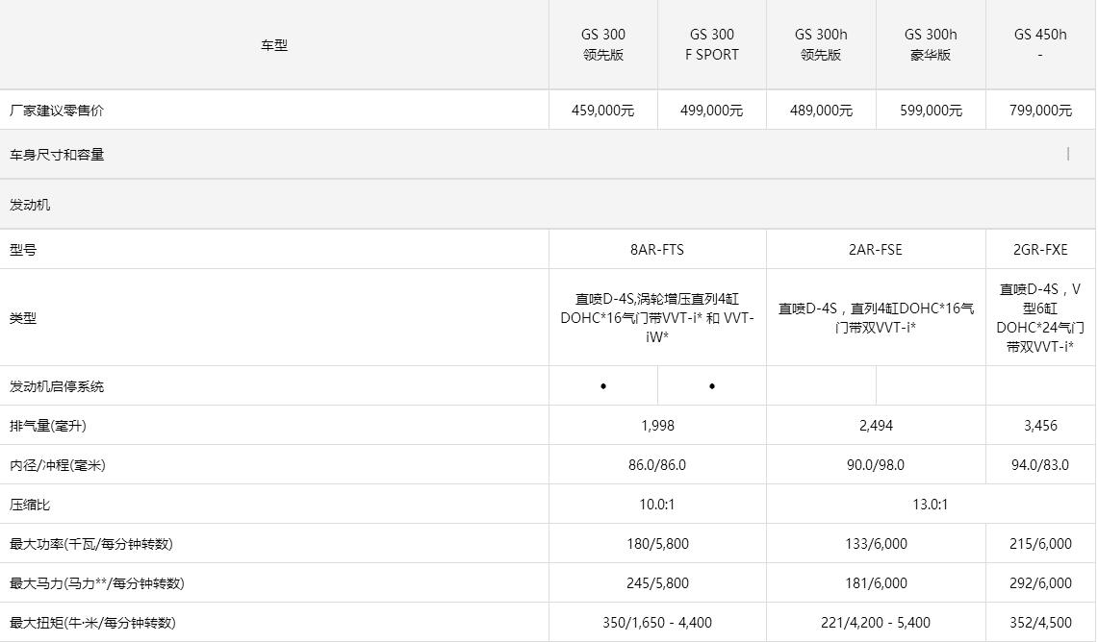Click the 799,000元 price cell
Screen dimensions: 1098x642
(x=1040, y=111)
